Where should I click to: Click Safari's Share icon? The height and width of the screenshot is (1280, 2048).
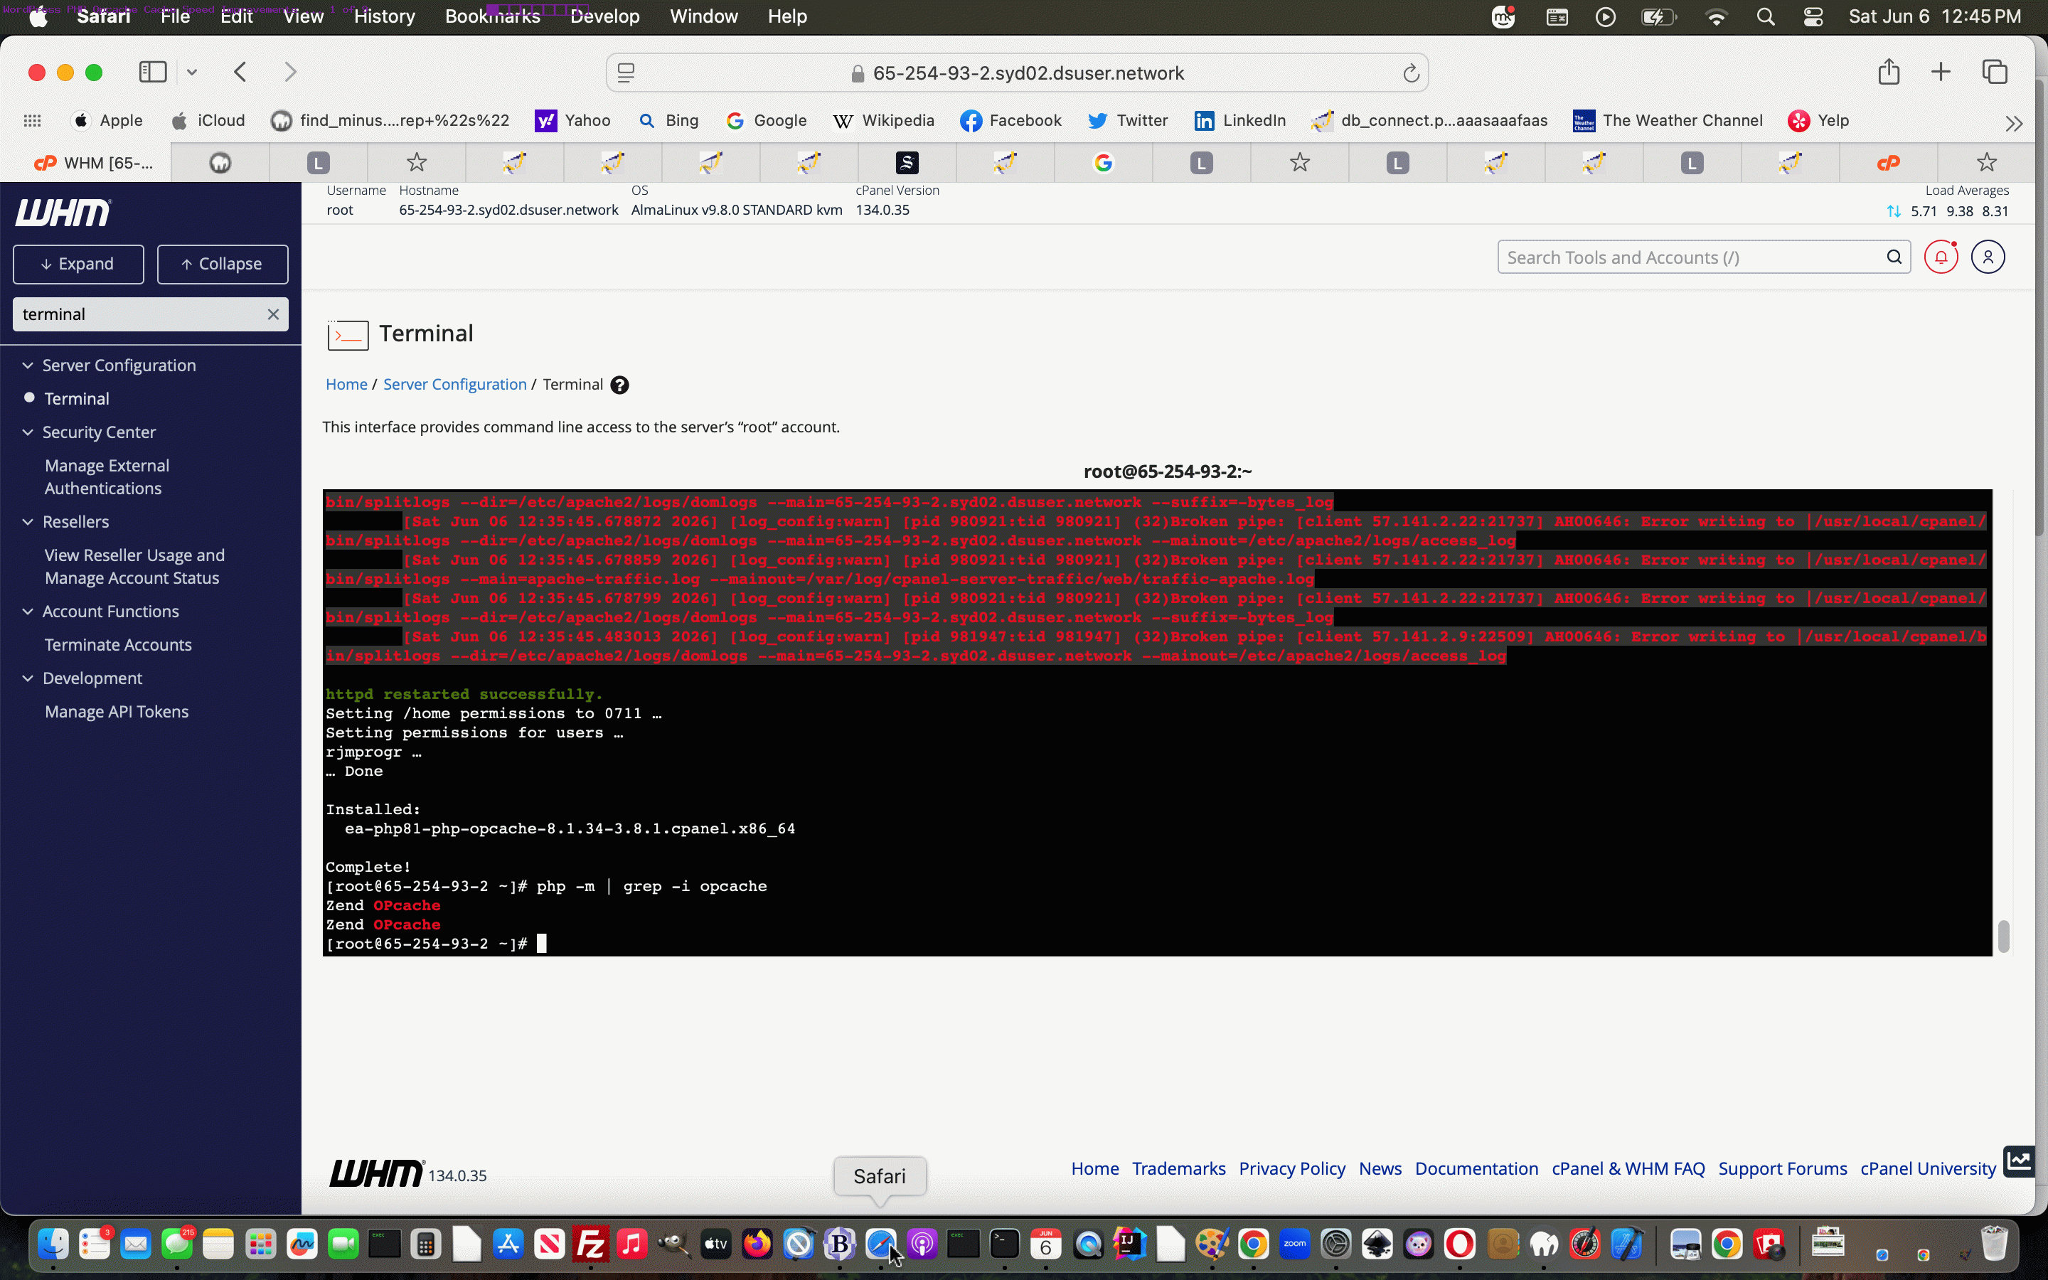tap(1889, 72)
